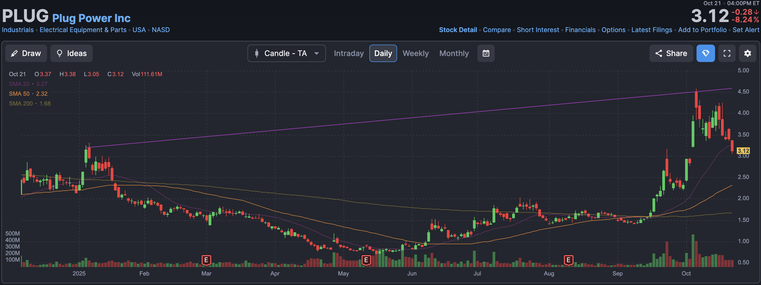Expand the Candle - TA chart type dropdown
This screenshot has height=285, width=761.
point(287,53)
